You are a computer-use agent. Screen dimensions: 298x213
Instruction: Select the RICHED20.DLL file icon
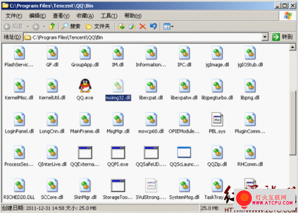pyautogui.click(x=19, y=185)
